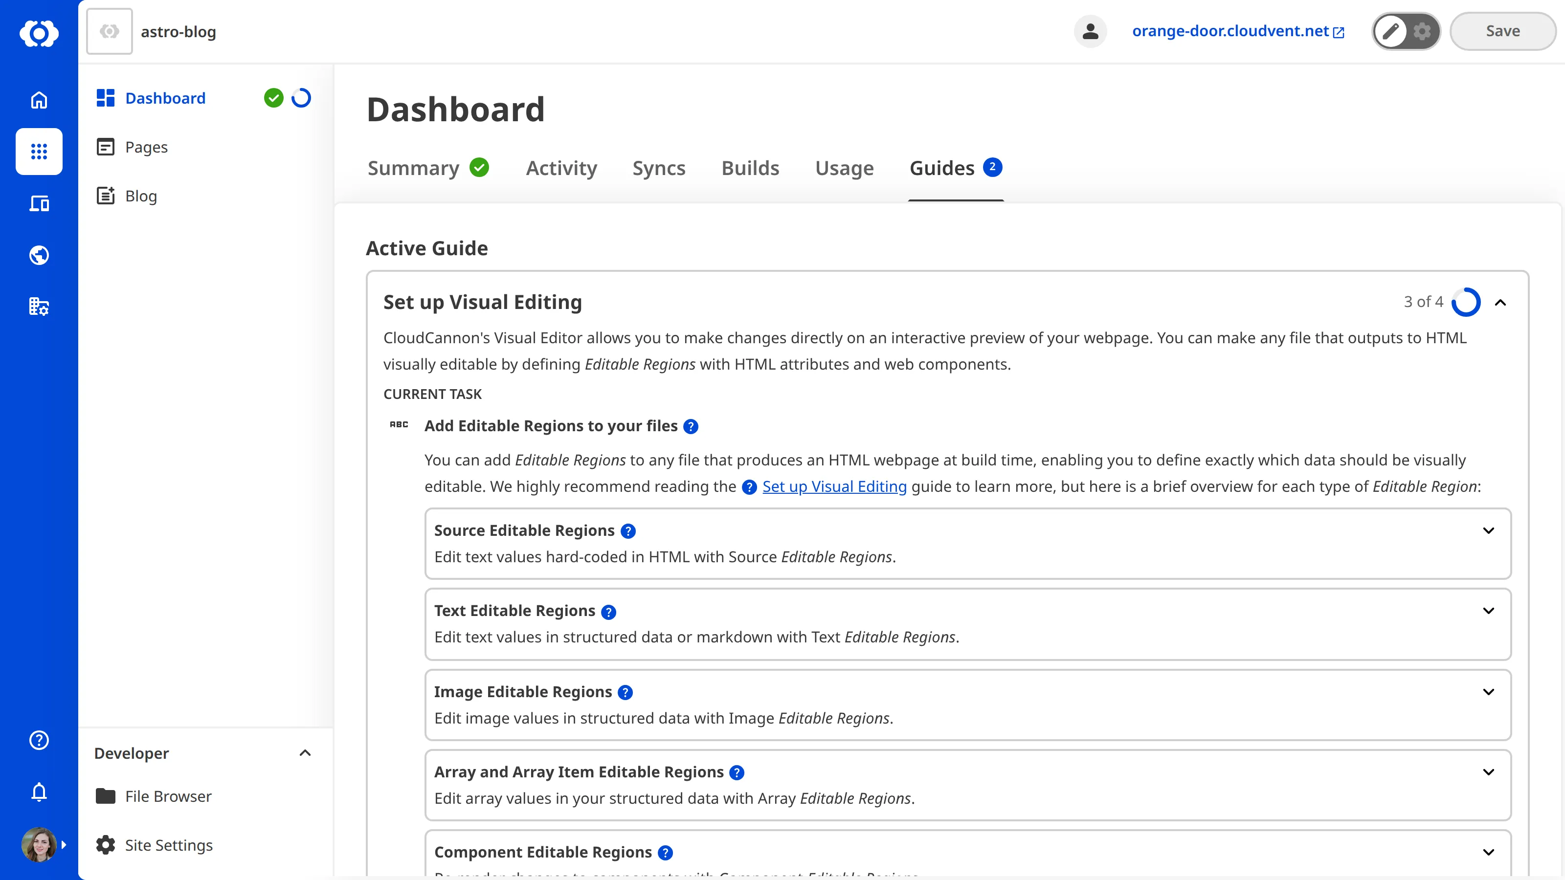Click the astro-blog site icon thumbnail
Image resolution: width=1565 pixels, height=880 pixels.
(110, 32)
